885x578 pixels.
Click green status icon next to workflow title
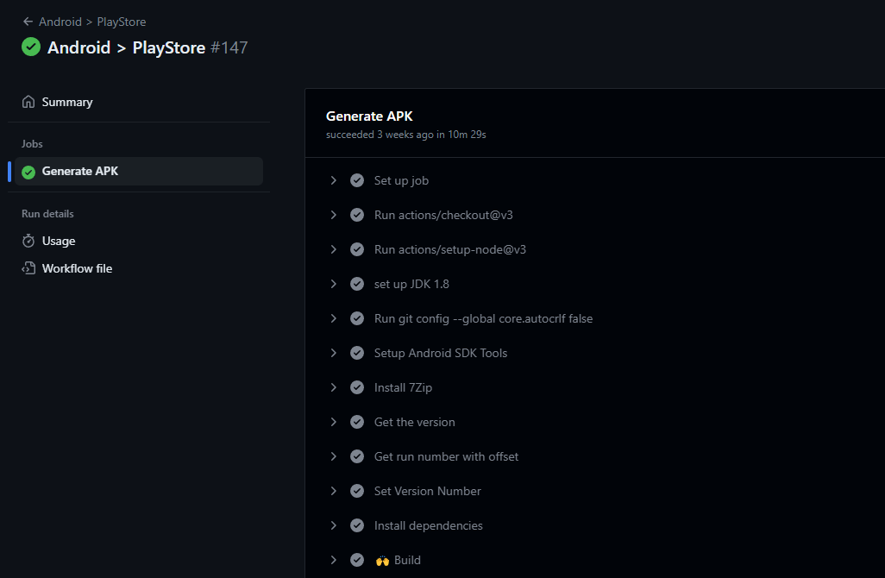pos(31,47)
